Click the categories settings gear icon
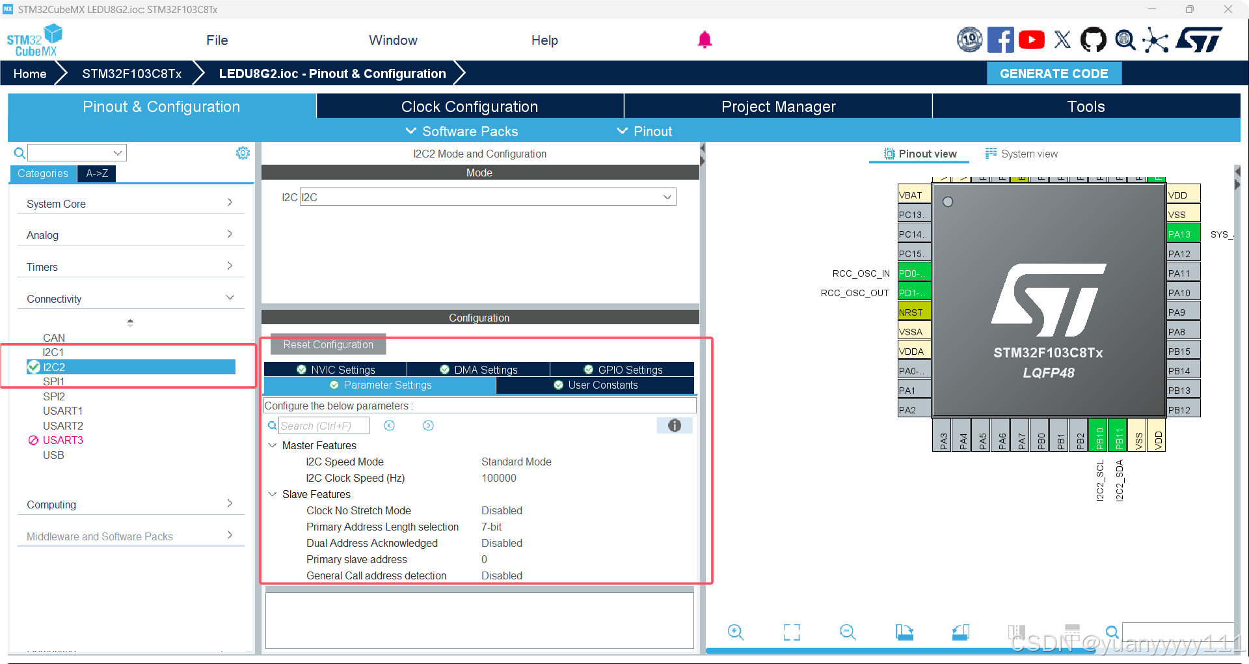 [243, 153]
